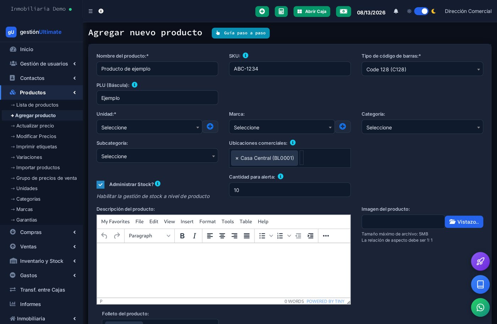Screen dimensions: 497x324
Task: Align text left in editor
Action: 210,236
